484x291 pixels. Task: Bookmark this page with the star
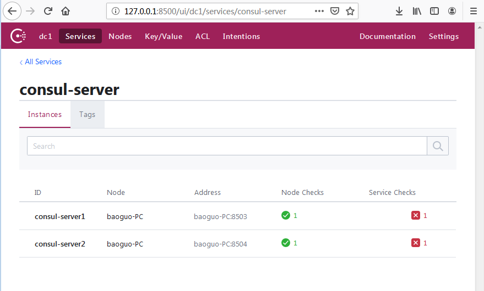(350, 11)
